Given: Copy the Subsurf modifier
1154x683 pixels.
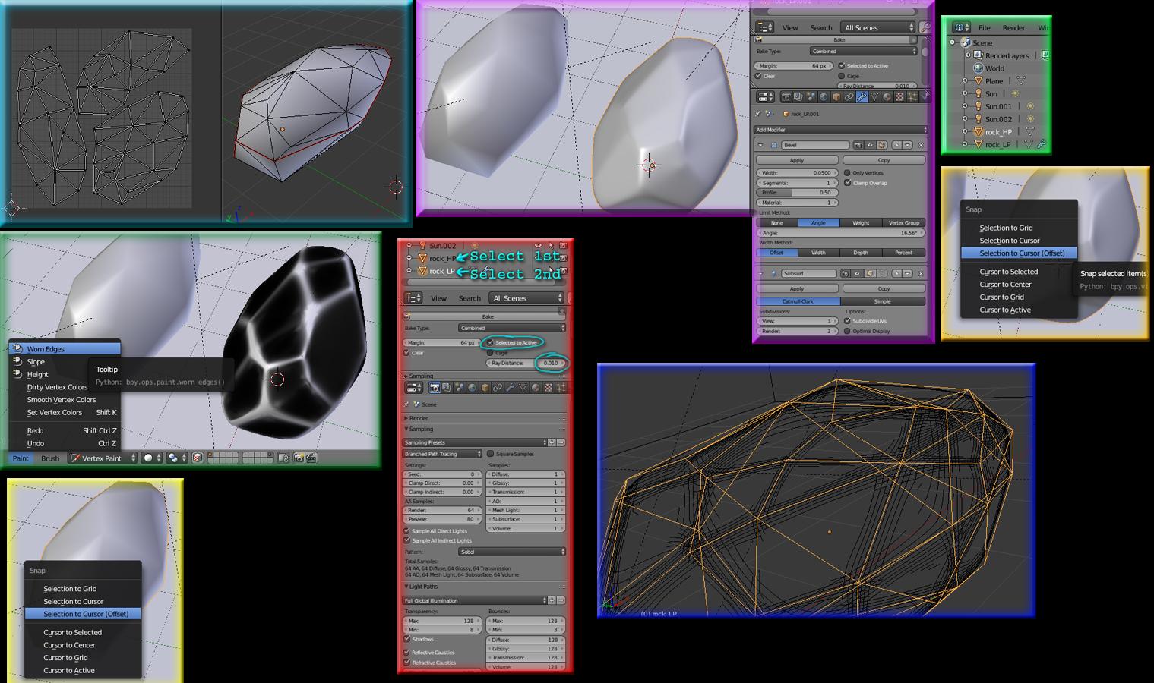Looking at the screenshot, I should pyautogui.click(x=884, y=288).
